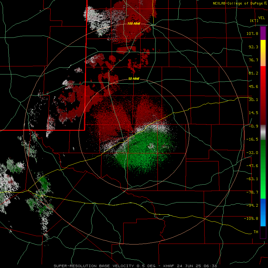Click the 45.6 legend value
Viewport: 268px width, 268px height.
[x=253, y=86]
